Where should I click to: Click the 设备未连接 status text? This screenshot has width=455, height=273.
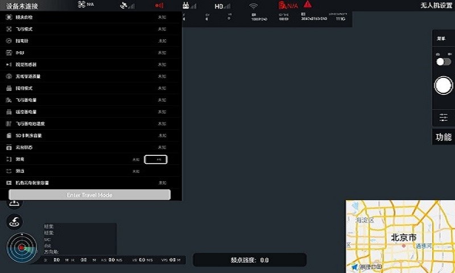click(x=22, y=6)
